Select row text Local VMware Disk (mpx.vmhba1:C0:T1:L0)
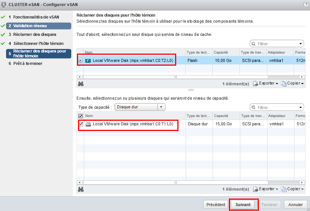Screen dimensions: 310x211 (x=133, y=124)
